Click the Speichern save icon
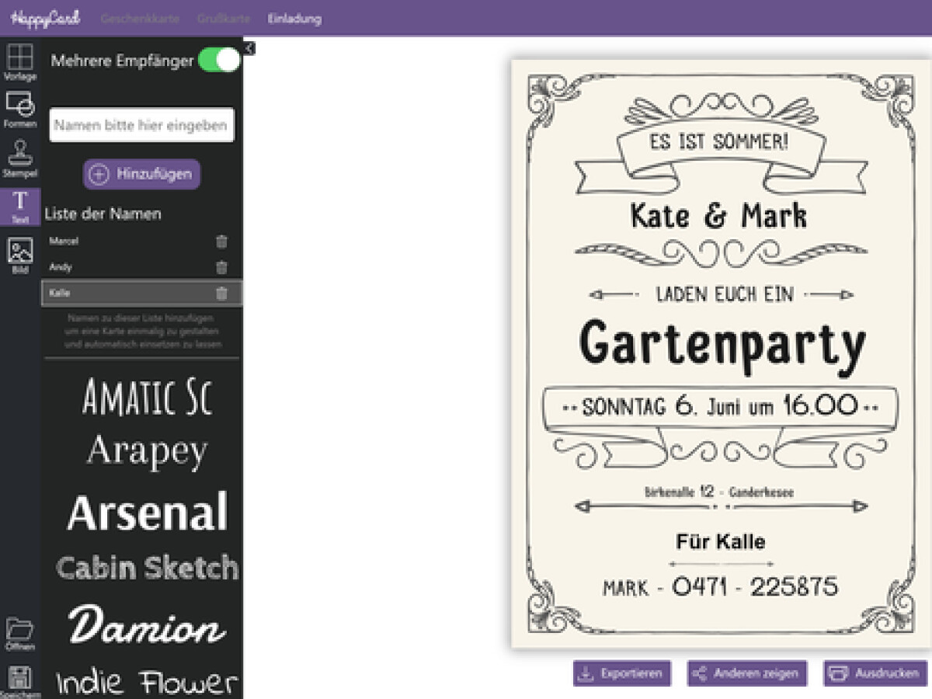The width and height of the screenshot is (932, 699). pos(20,680)
